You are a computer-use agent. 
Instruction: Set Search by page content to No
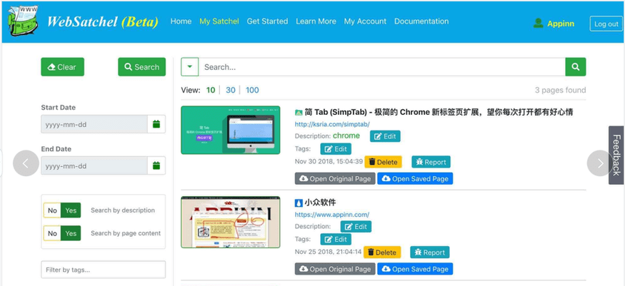[x=52, y=233]
